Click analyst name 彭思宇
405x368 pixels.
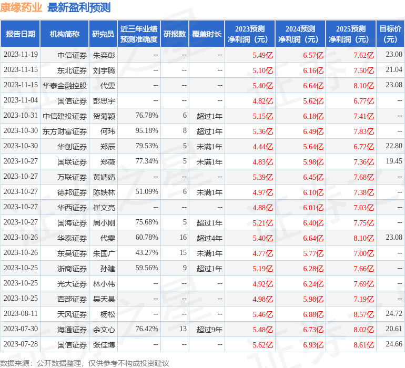(x=104, y=101)
